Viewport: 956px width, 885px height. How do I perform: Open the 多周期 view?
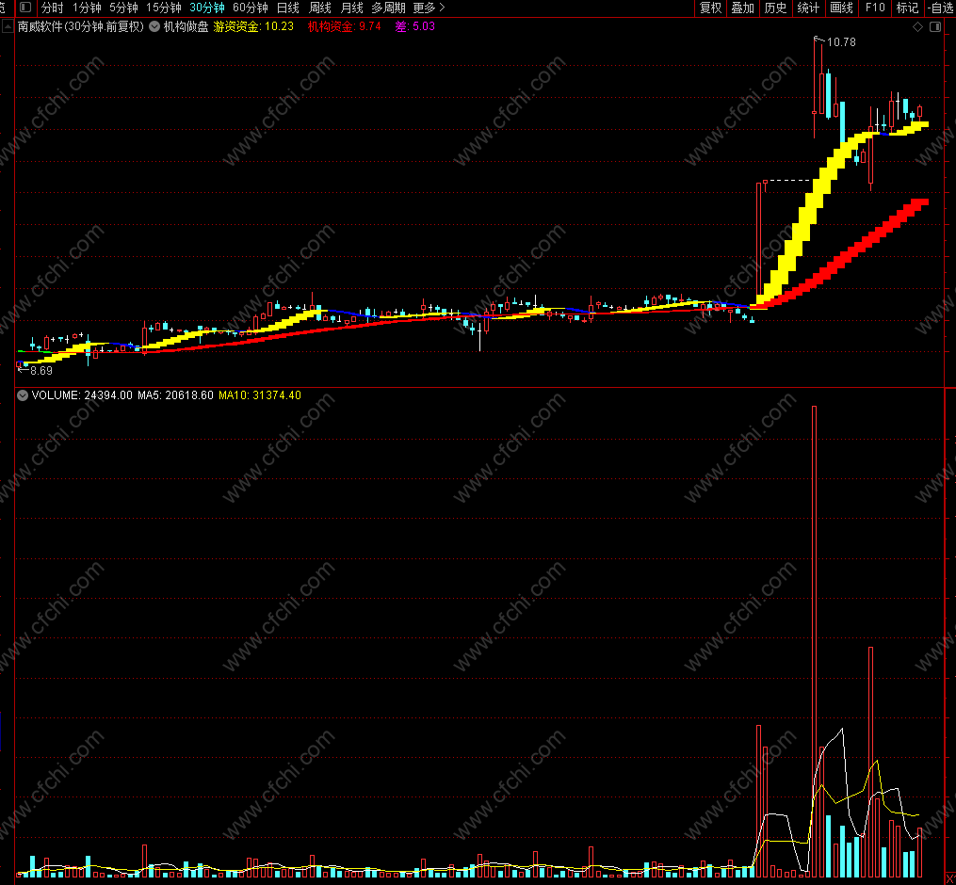tap(388, 8)
